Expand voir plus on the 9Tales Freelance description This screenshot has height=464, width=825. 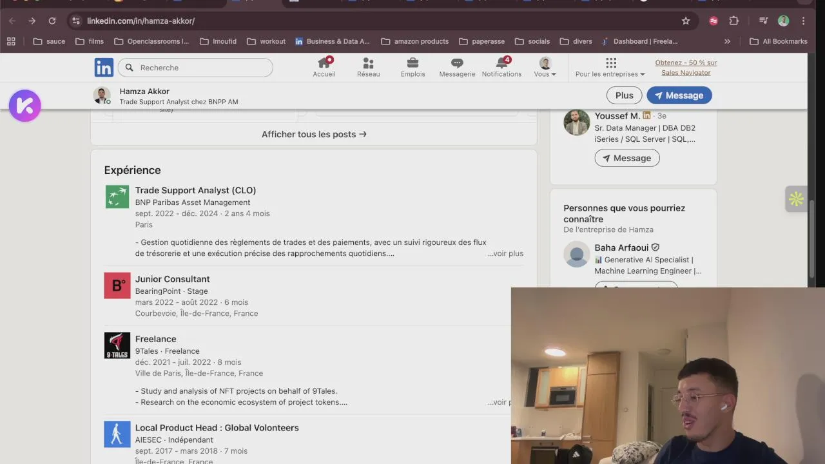pyautogui.click(x=499, y=402)
